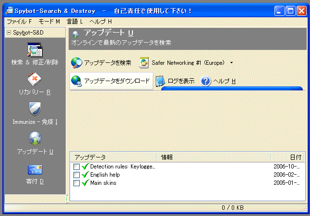Click the 2006-02-... date cell
Viewport: 310px width, 216px height.
click(286, 175)
